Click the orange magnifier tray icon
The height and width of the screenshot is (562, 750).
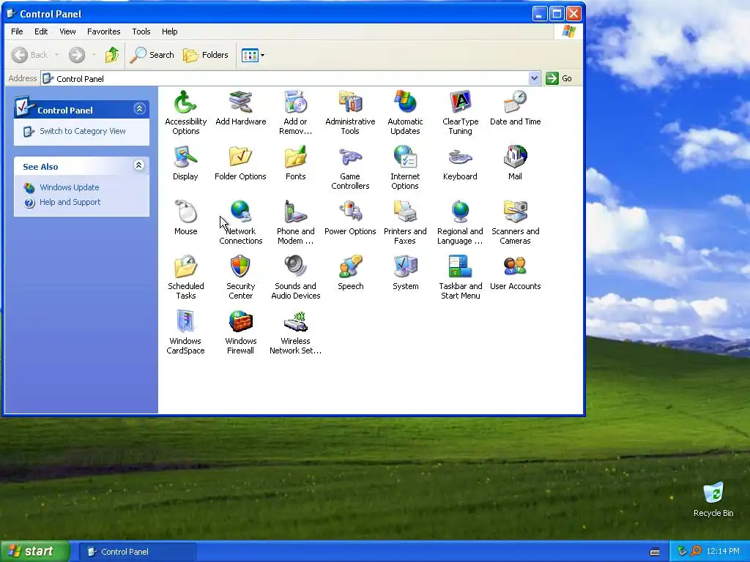tap(696, 552)
